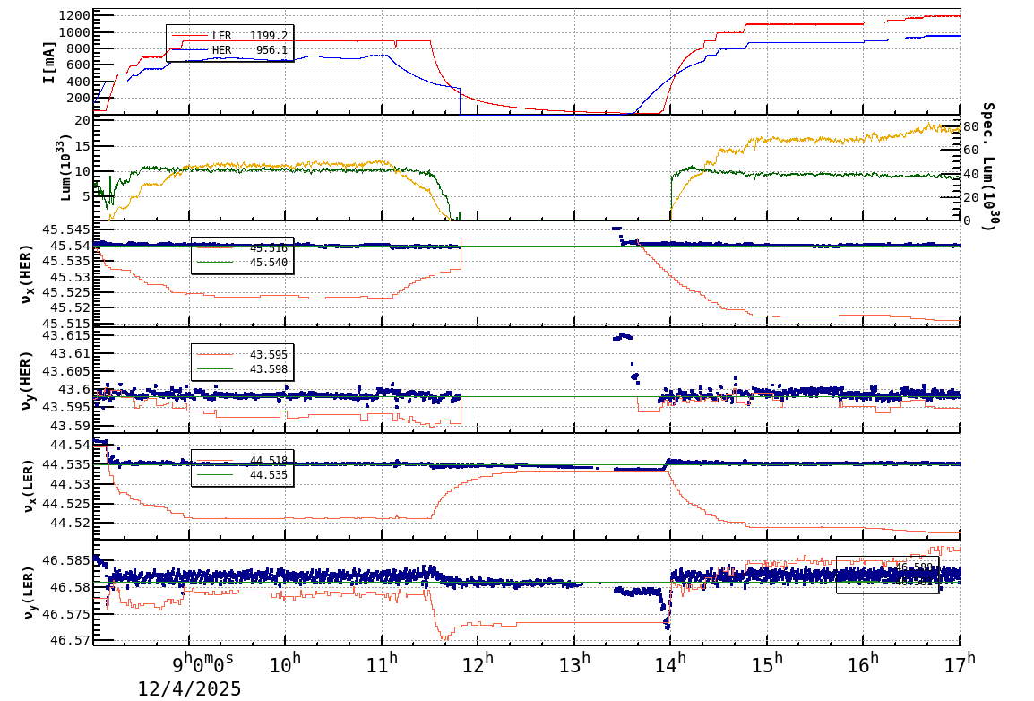The width and height of the screenshot is (1034, 701).
Task: Click the 17h time axis label
Action: (x=961, y=662)
